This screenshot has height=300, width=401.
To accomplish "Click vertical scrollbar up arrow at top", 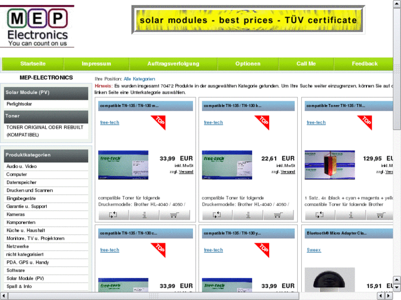I will click(x=397, y=4).
